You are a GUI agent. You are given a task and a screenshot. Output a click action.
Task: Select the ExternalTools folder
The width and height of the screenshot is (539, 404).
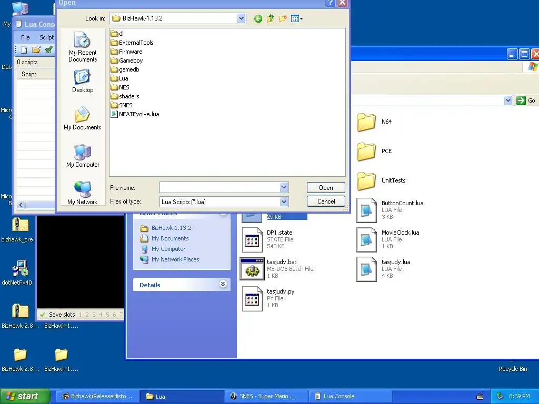coord(132,43)
